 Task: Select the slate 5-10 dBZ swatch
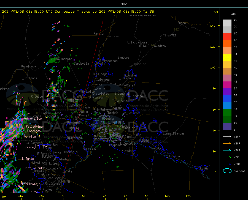click(227, 126)
